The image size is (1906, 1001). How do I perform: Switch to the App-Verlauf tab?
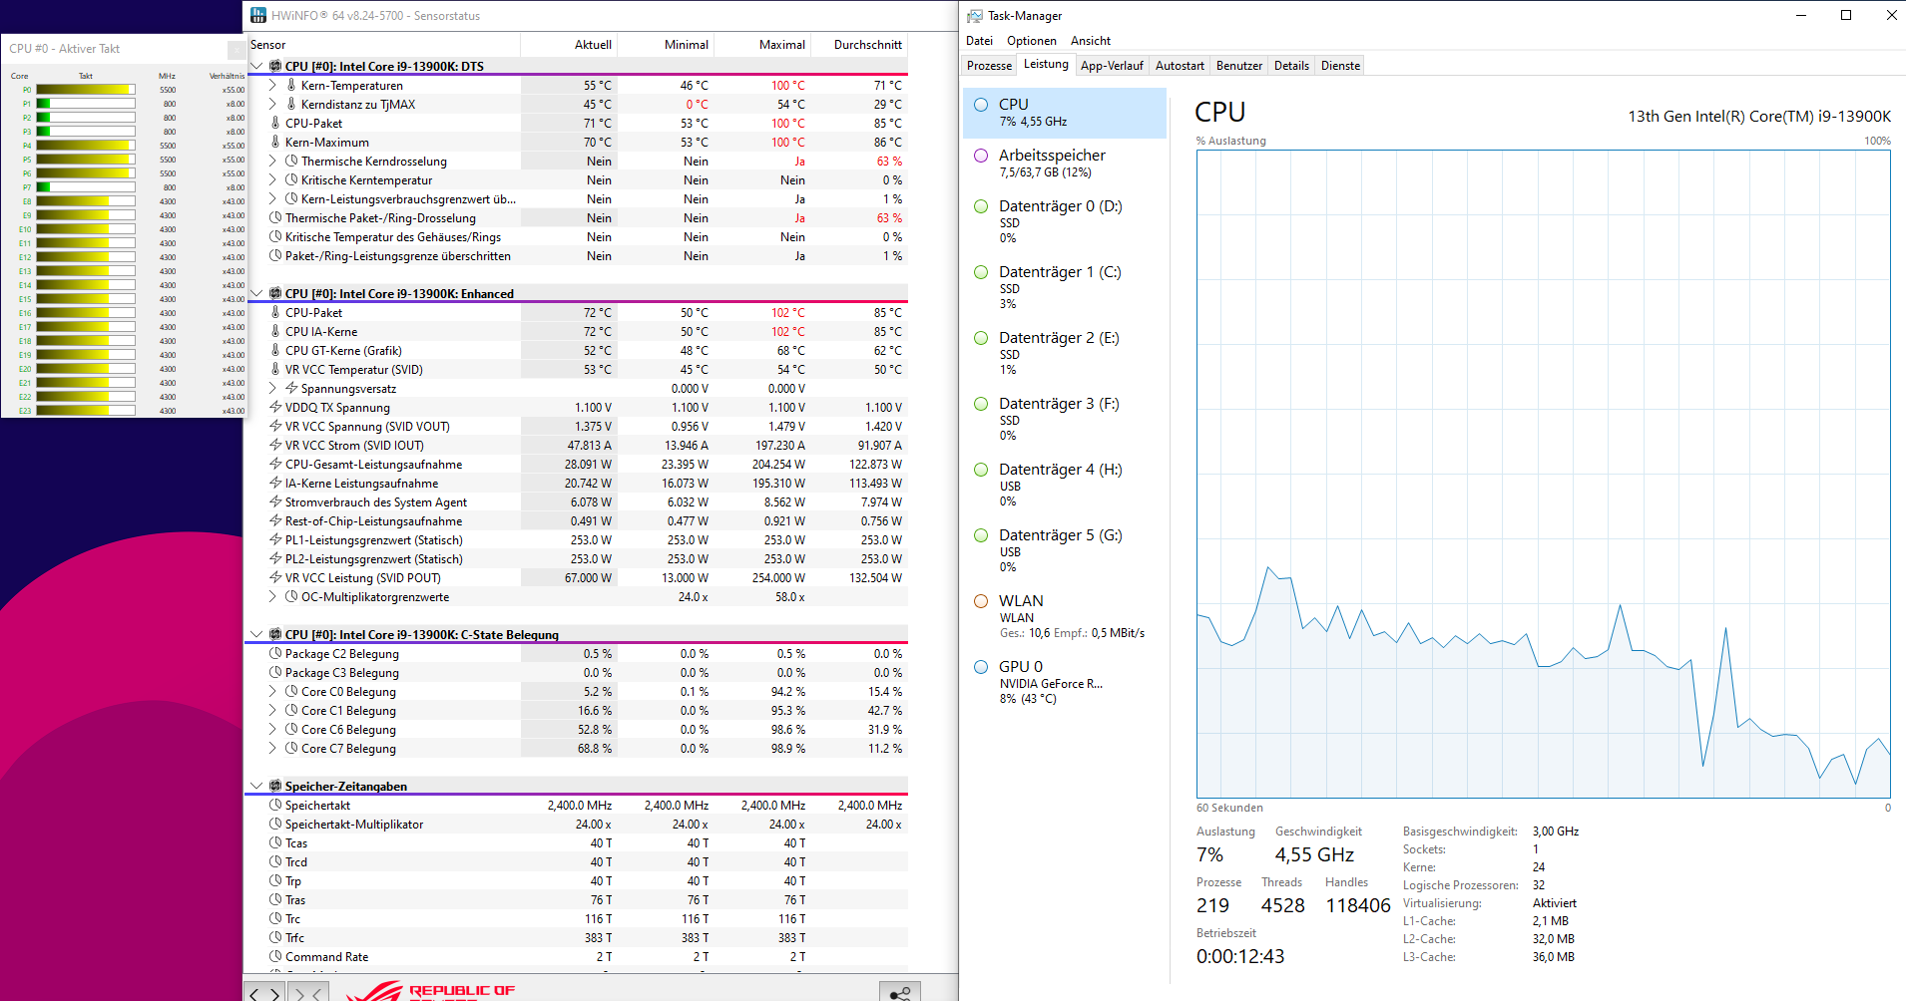1112,66
